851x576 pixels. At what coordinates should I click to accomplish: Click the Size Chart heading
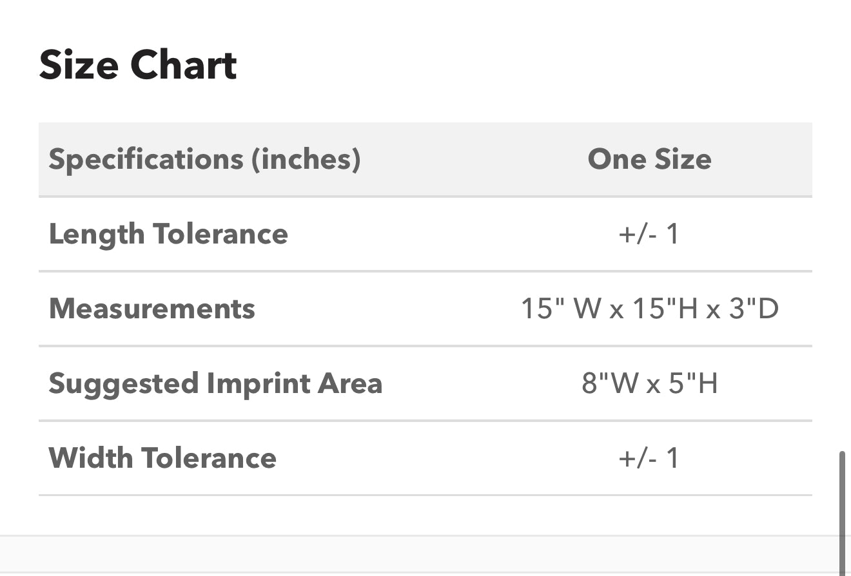pyautogui.click(x=138, y=65)
